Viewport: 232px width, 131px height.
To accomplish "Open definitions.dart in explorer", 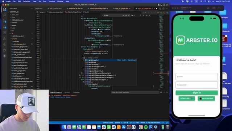I will [x=18, y=36].
